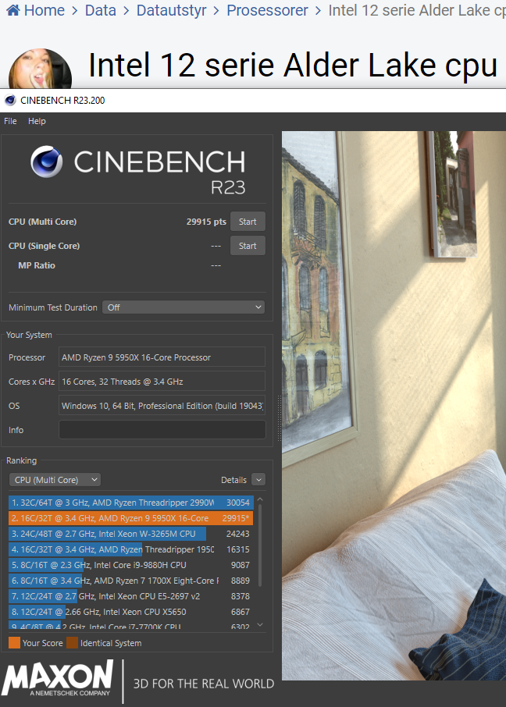
Task: Click the Cores x GHz field
Action: click(162, 382)
